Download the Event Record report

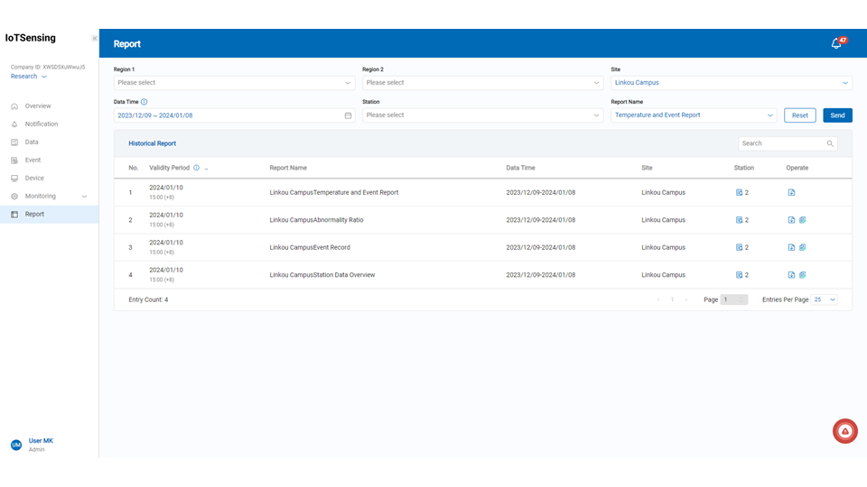791,247
